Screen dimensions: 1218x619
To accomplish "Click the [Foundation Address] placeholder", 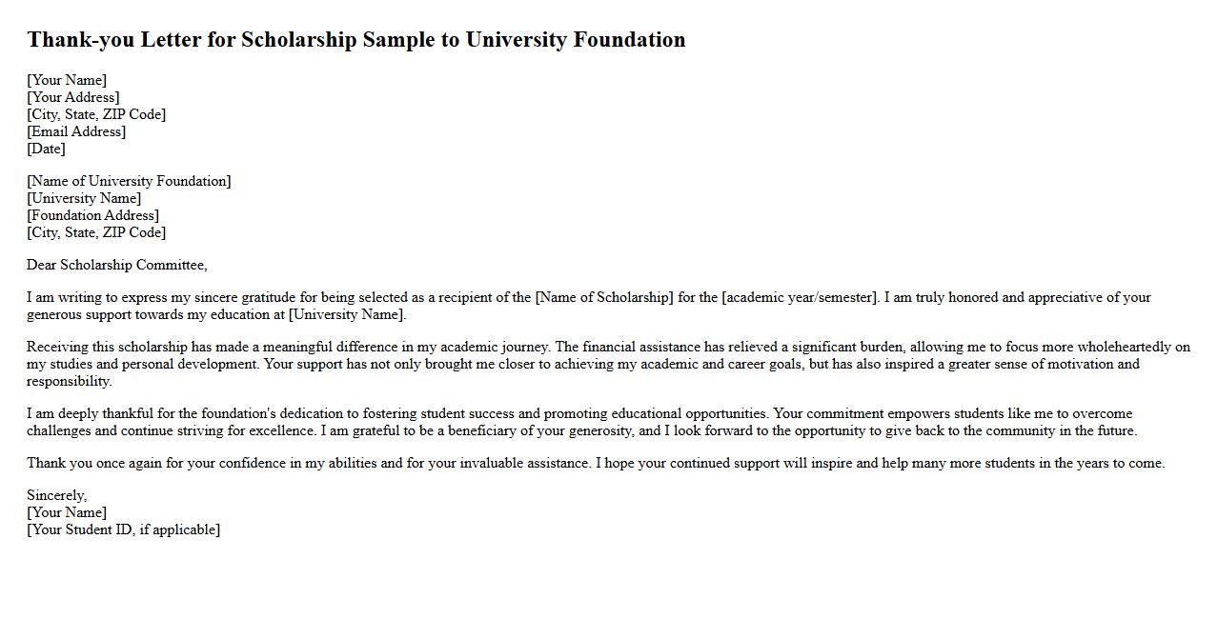I will [x=92, y=215].
